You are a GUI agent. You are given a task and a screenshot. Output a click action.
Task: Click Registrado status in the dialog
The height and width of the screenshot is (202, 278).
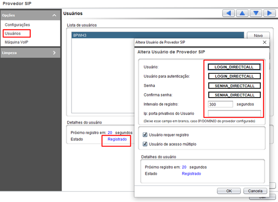coord(191,174)
